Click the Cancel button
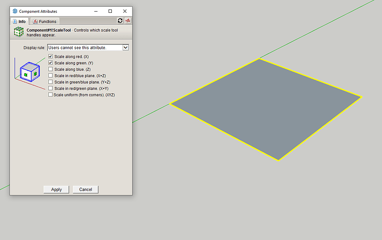Viewport: 382px width, 240px height. pyautogui.click(x=85, y=190)
